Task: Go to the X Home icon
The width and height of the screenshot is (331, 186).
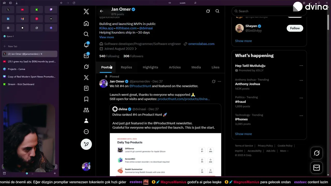Action: pyautogui.click(x=86, y=24)
